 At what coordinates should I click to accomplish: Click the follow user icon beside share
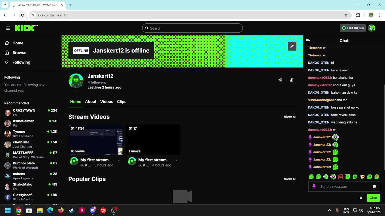coord(291,80)
